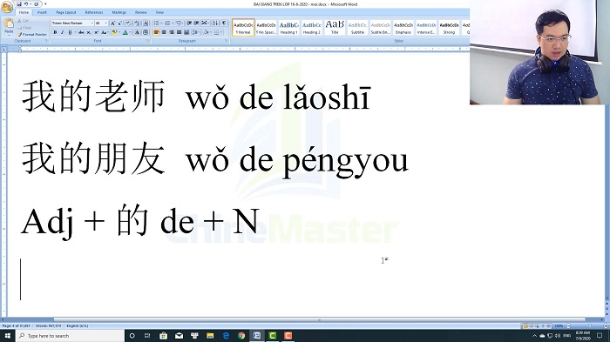Image resolution: width=610 pixels, height=342 pixels.
Task: Open the Page Layout tab
Action: [66, 12]
